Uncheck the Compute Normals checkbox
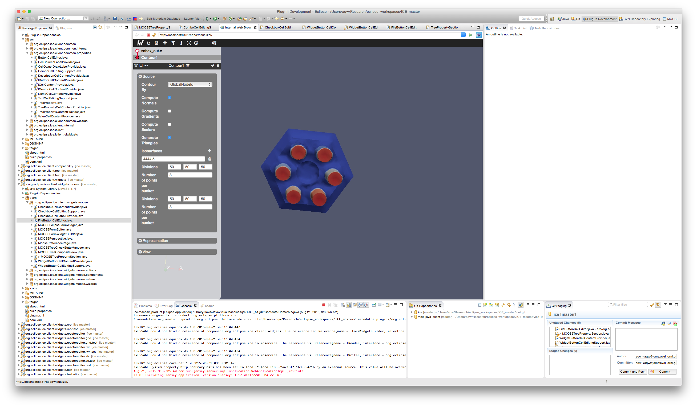The image size is (697, 407). point(170,98)
